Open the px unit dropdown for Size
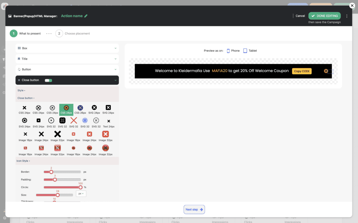The image size is (358, 223). [x=81, y=193]
